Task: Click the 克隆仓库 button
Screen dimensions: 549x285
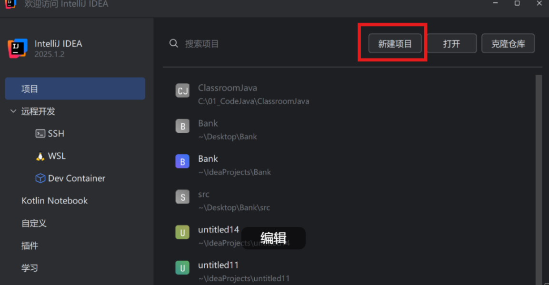Action: click(508, 43)
